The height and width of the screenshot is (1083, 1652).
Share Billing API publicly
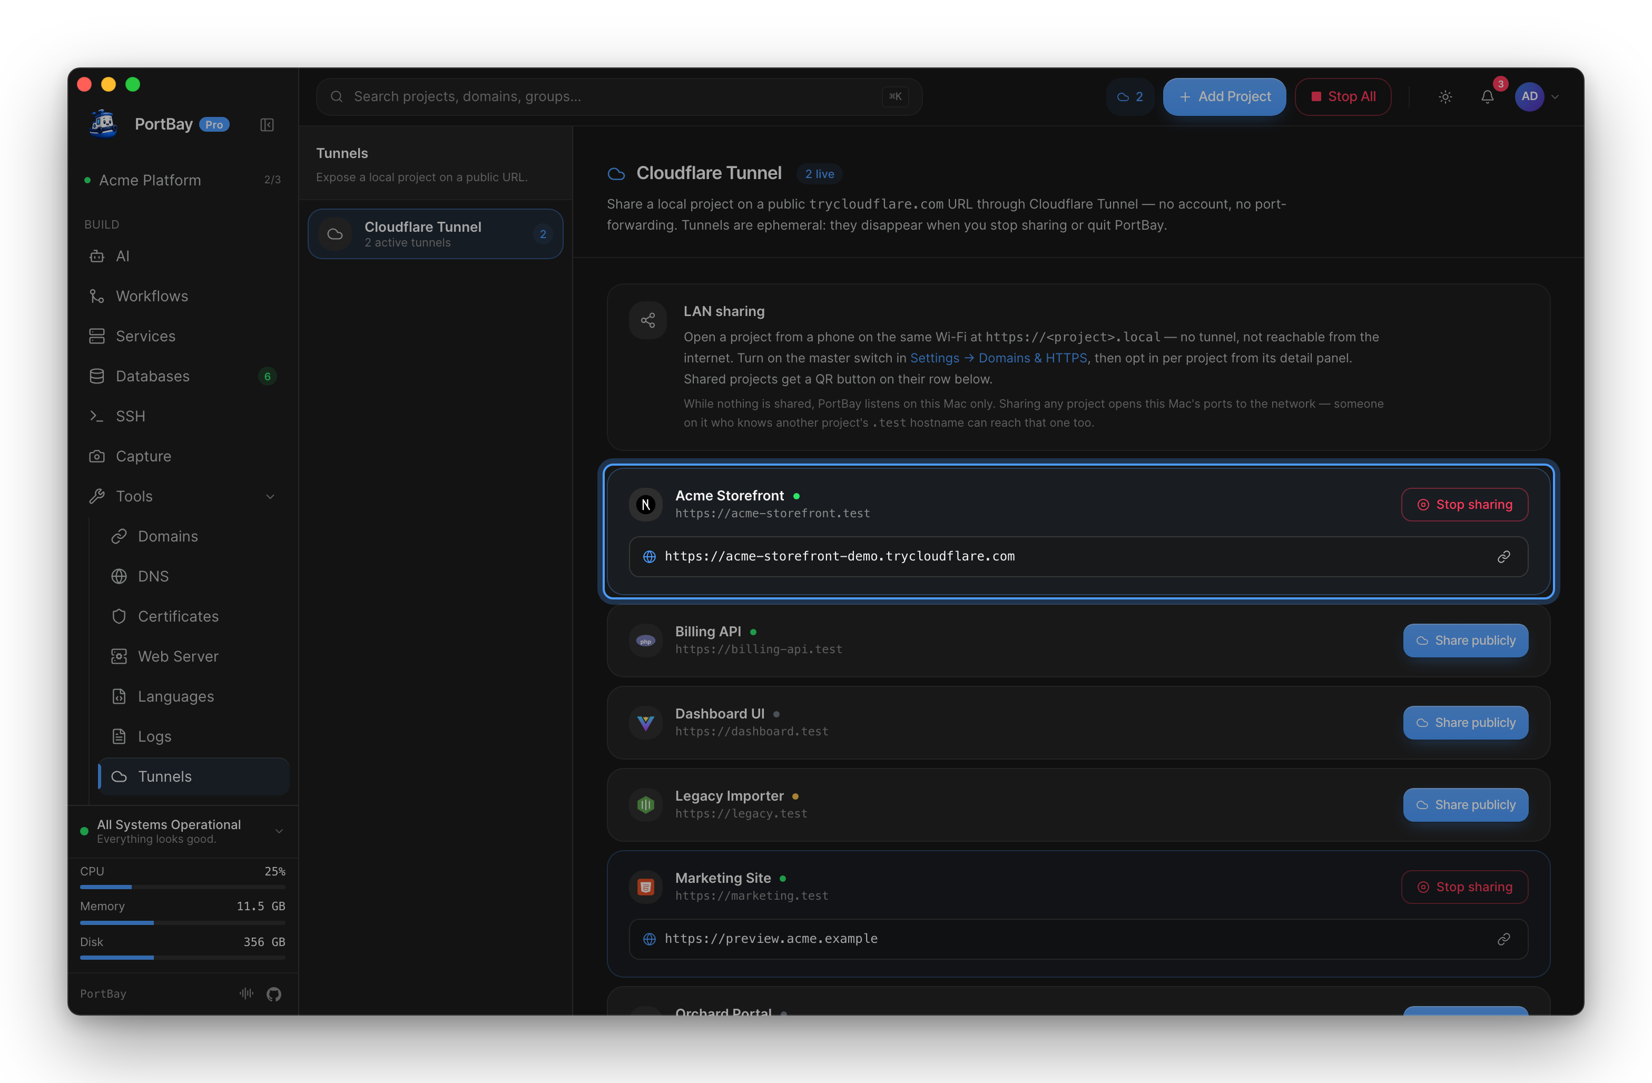pyautogui.click(x=1466, y=641)
